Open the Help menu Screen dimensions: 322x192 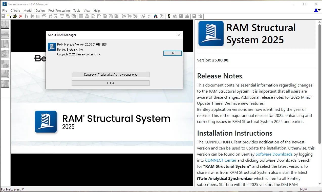point(97,11)
